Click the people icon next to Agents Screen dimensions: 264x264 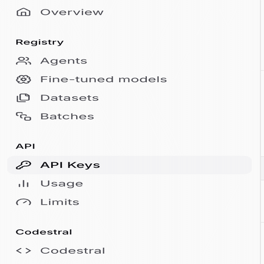coord(24,61)
